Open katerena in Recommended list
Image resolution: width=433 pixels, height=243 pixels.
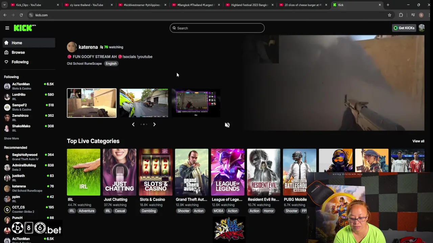(x=29, y=188)
